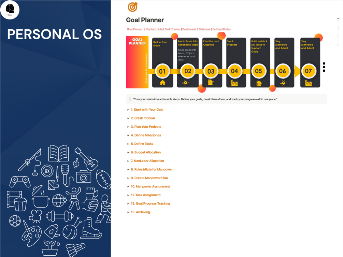The image size is (343, 257).
Task: Switch to the Database view
Action: tap(204, 29)
